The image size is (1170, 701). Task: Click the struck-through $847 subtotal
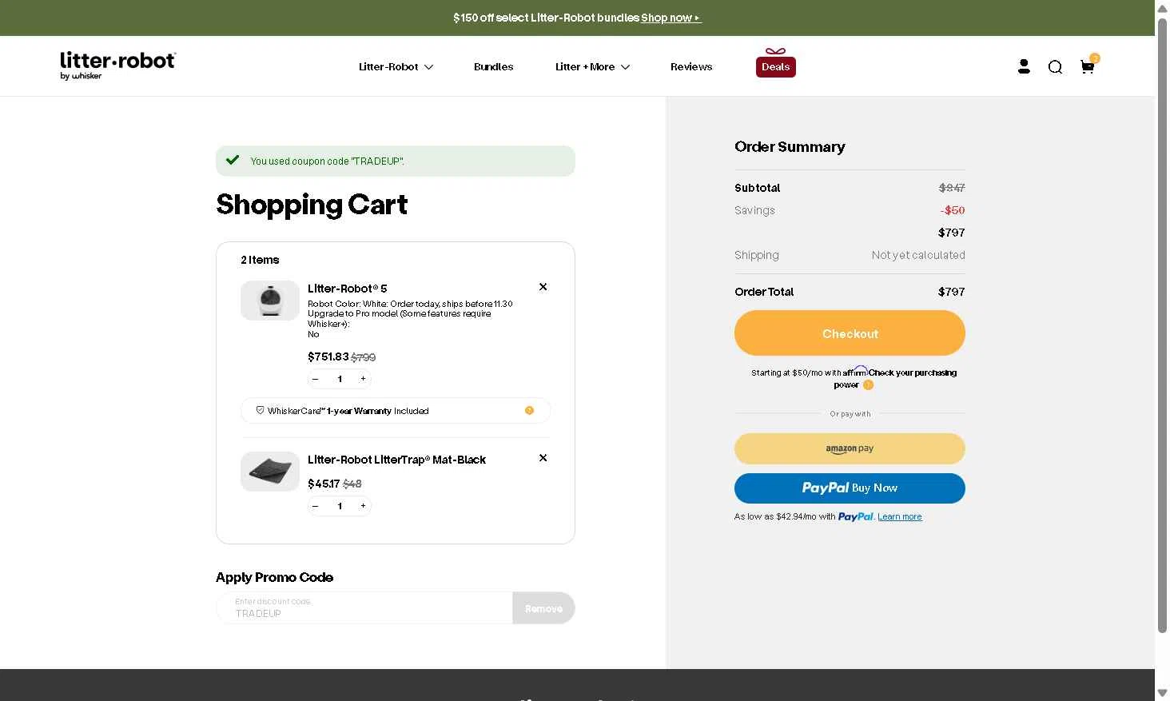pyautogui.click(x=952, y=188)
